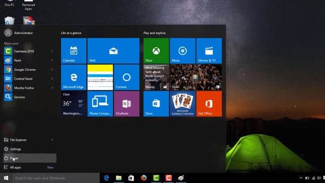Open the Store from the taskbar
This screenshot has width=325, height=183.
coord(131,178)
